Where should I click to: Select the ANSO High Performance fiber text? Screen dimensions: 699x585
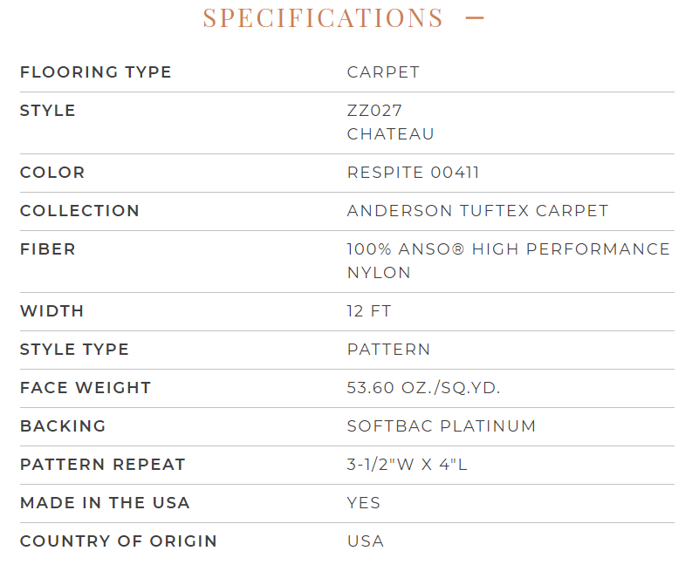(509, 248)
